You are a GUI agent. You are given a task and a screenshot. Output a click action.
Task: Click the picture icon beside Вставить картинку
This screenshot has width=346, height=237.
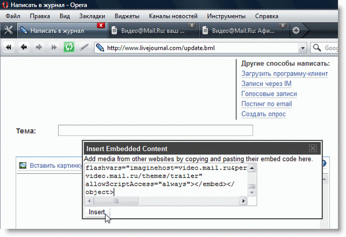point(23,165)
